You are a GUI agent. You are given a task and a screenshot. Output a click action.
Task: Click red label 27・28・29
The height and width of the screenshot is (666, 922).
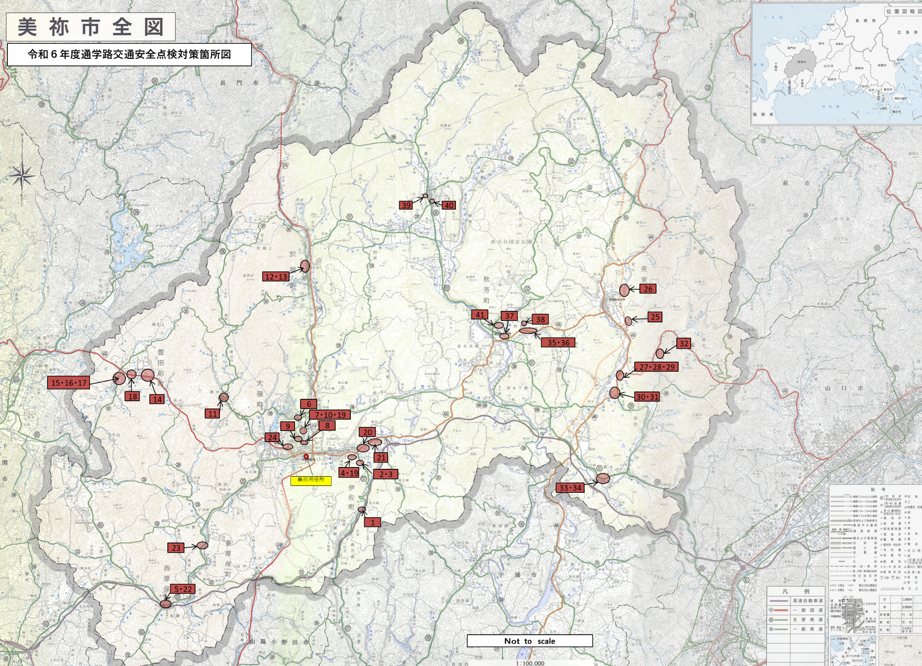pyautogui.click(x=657, y=367)
